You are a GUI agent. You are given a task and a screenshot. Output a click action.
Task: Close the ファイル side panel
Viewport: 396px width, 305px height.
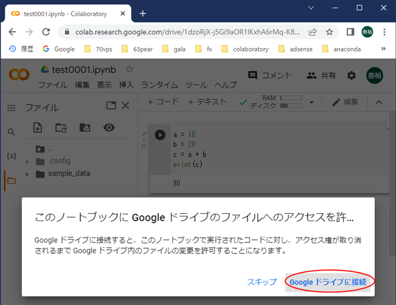pos(125,106)
